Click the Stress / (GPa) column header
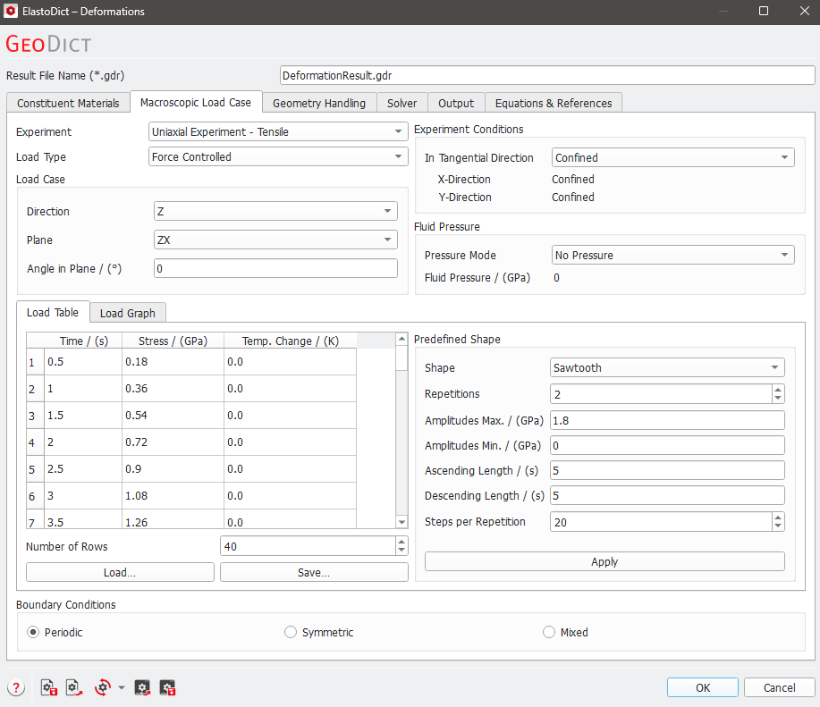 [173, 341]
